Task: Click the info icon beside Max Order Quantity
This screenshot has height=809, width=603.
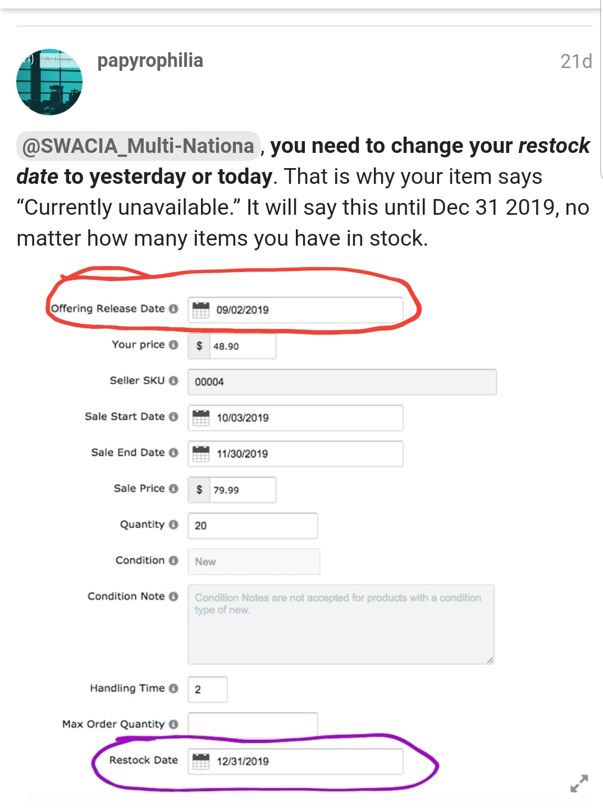Action: 173,725
